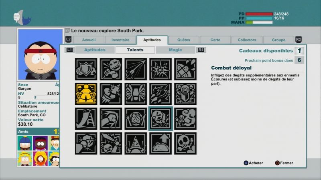The image size is (321, 180).
Task: Click the South Park, CO location text
Action: (32, 115)
